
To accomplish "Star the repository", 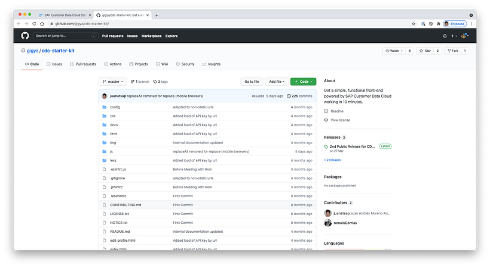I will click(425, 51).
